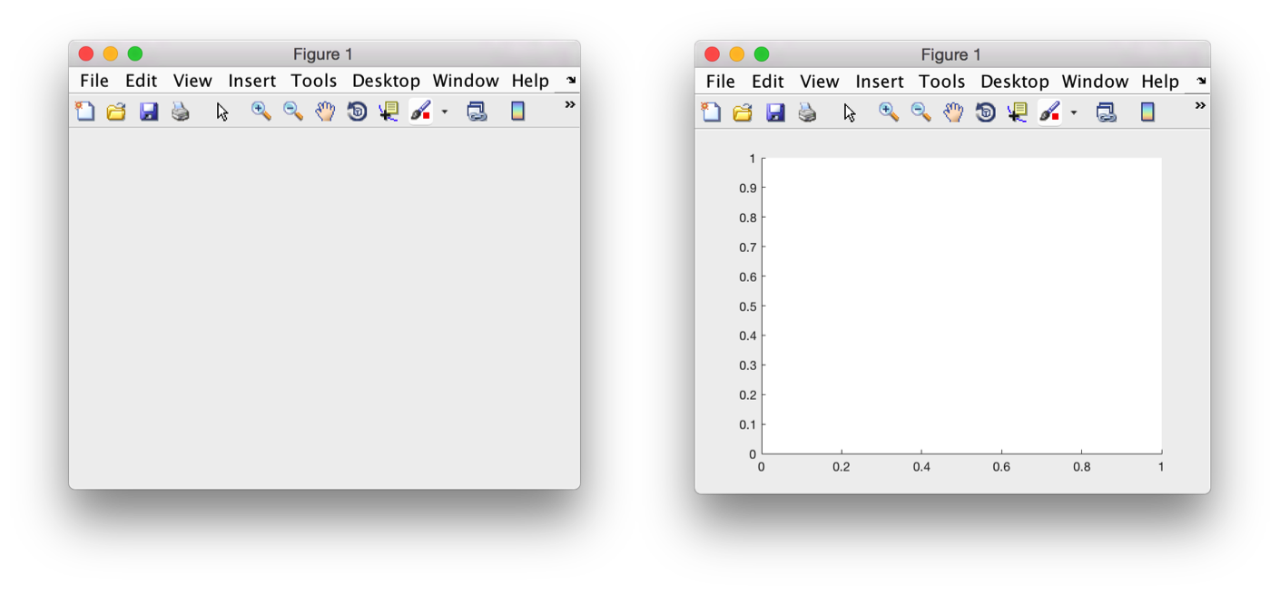This screenshot has width=1280, height=593.
Task: Select Data Cursor tool in left window
Action: pyautogui.click(x=389, y=112)
